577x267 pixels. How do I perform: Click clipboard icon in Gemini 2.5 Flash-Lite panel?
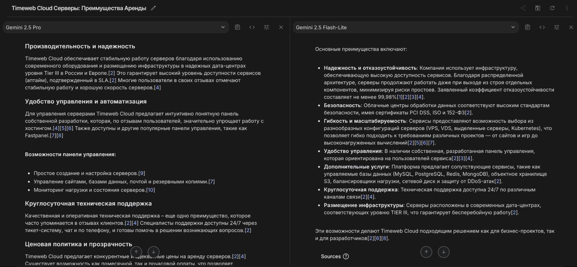tap(527, 27)
